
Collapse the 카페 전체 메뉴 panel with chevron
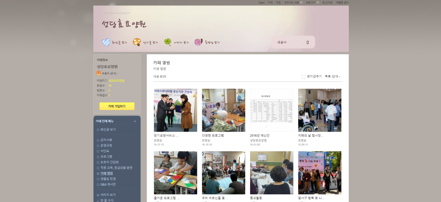coord(135,121)
